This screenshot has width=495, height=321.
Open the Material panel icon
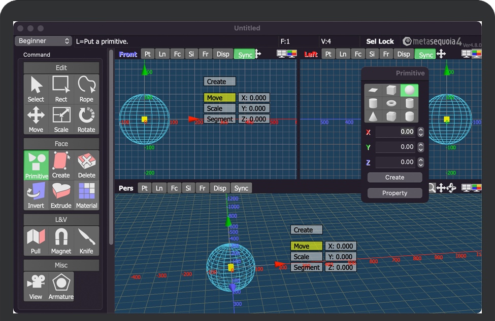pos(86,195)
